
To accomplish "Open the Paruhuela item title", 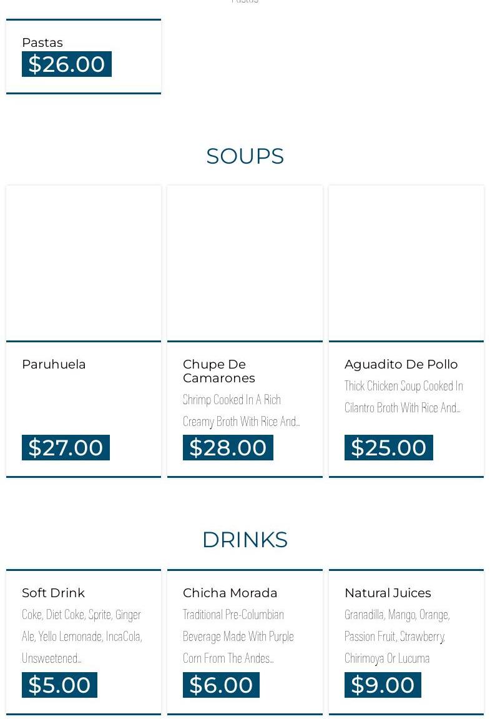I will point(54,364).
